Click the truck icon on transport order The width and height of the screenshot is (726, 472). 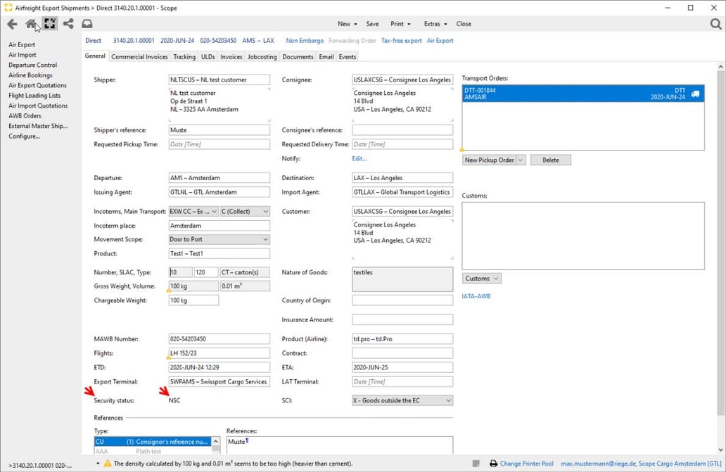point(695,94)
